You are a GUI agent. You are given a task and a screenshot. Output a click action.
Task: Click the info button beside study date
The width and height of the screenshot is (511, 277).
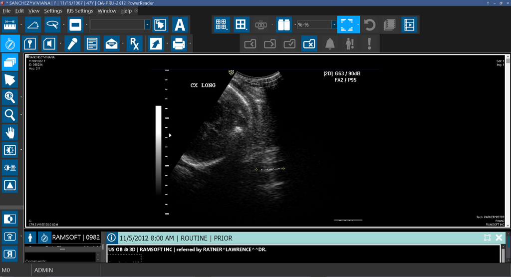click(112, 238)
